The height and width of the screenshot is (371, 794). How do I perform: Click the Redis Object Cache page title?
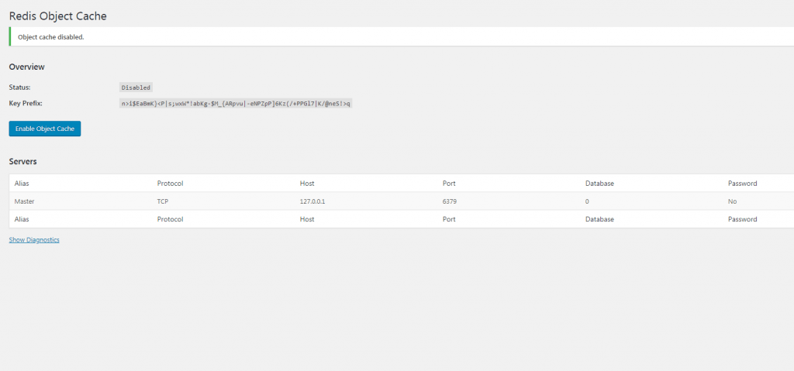tap(57, 16)
